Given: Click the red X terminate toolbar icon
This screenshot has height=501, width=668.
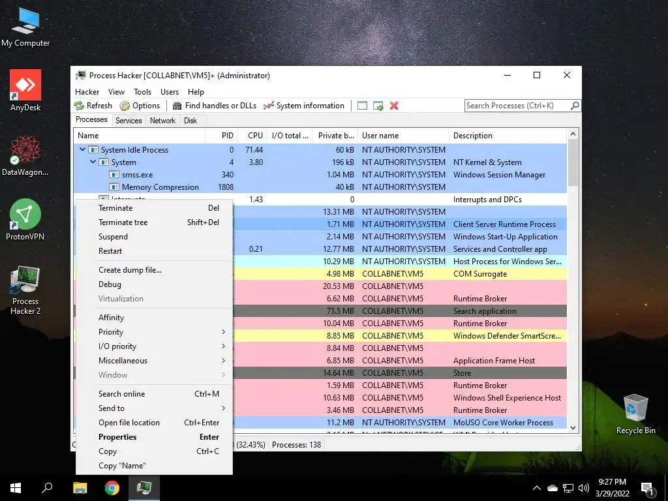Looking at the screenshot, I should tap(394, 106).
